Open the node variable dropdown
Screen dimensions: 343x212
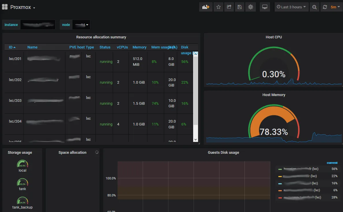tap(81, 25)
